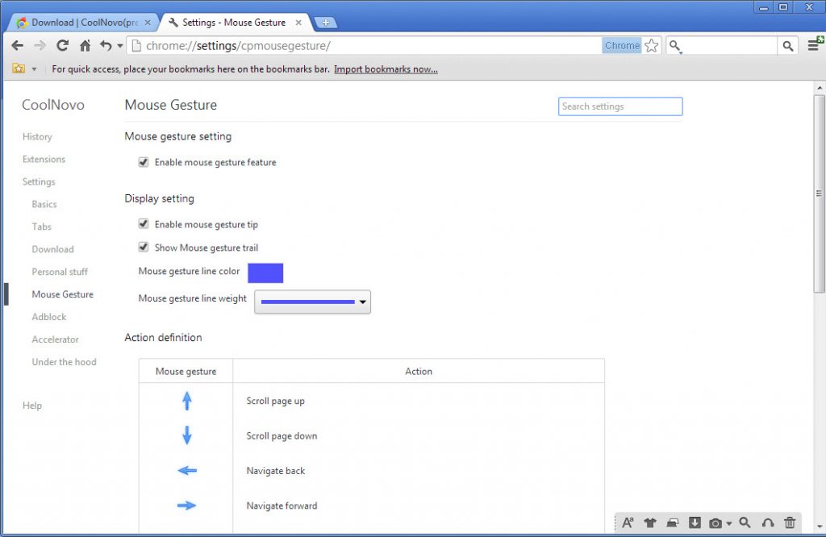This screenshot has height=537, width=826.
Task: Click the Mouse gesture table column header
Action: [x=186, y=371]
